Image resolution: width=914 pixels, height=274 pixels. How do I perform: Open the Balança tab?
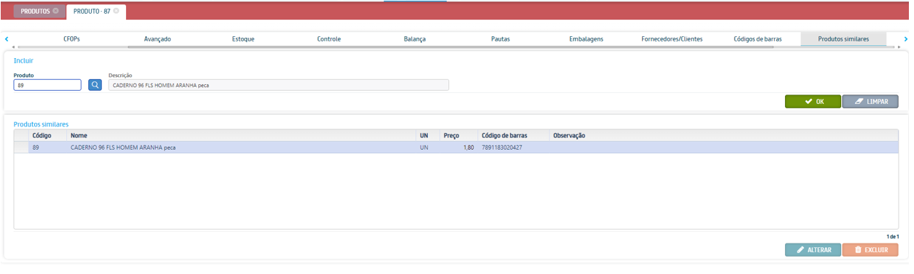[x=415, y=39]
